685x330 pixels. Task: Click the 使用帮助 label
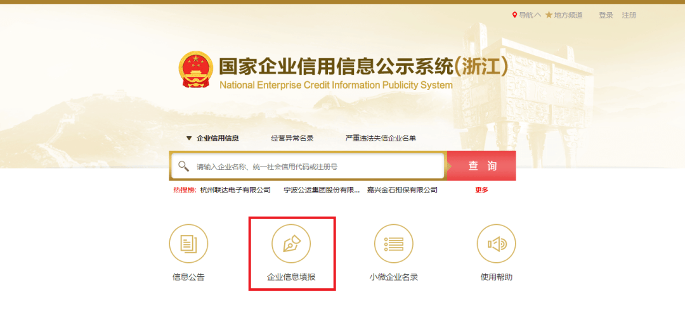(496, 277)
